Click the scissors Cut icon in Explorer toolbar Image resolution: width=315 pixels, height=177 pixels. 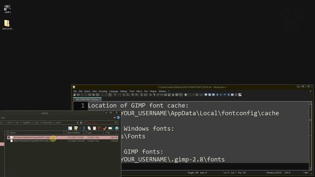[84, 128]
